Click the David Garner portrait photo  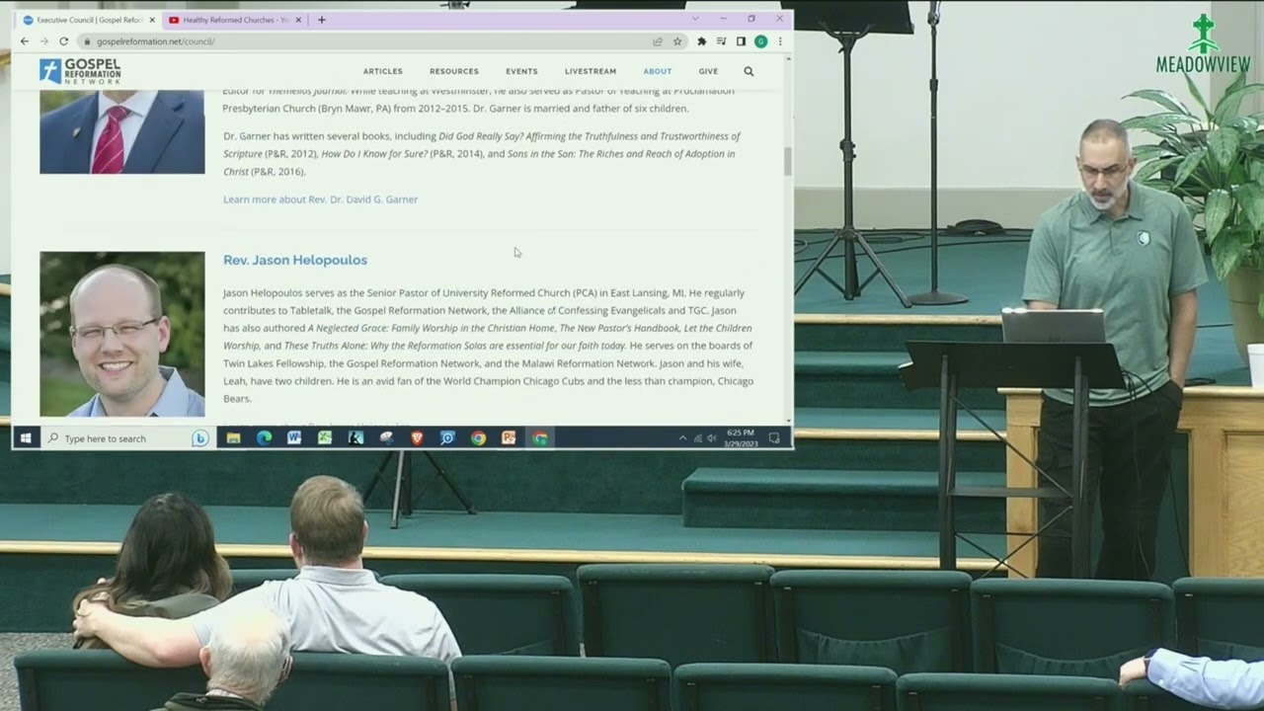(x=122, y=131)
